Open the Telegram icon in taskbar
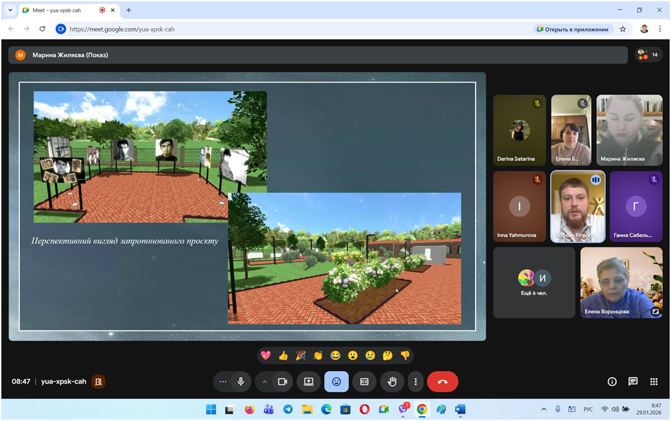The width and height of the screenshot is (671, 421). tap(287, 409)
